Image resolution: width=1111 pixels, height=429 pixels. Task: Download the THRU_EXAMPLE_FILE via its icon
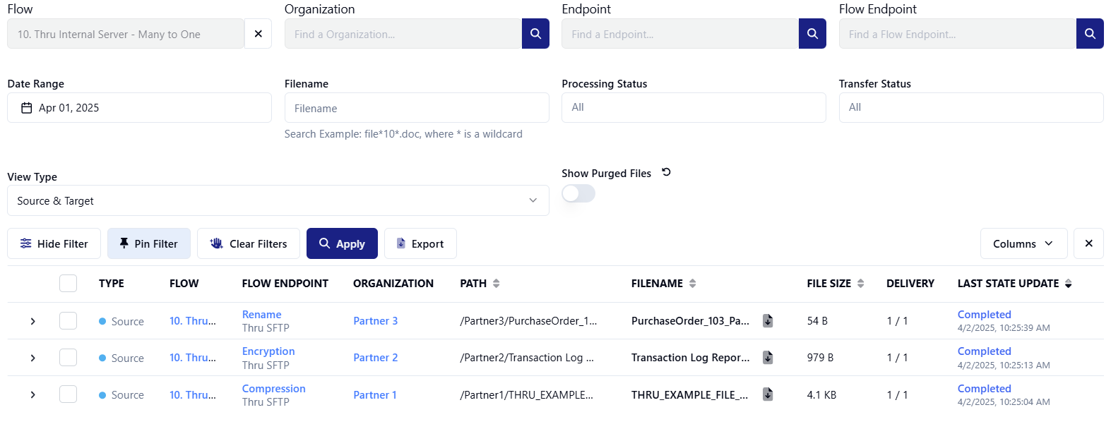[x=768, y=394]
